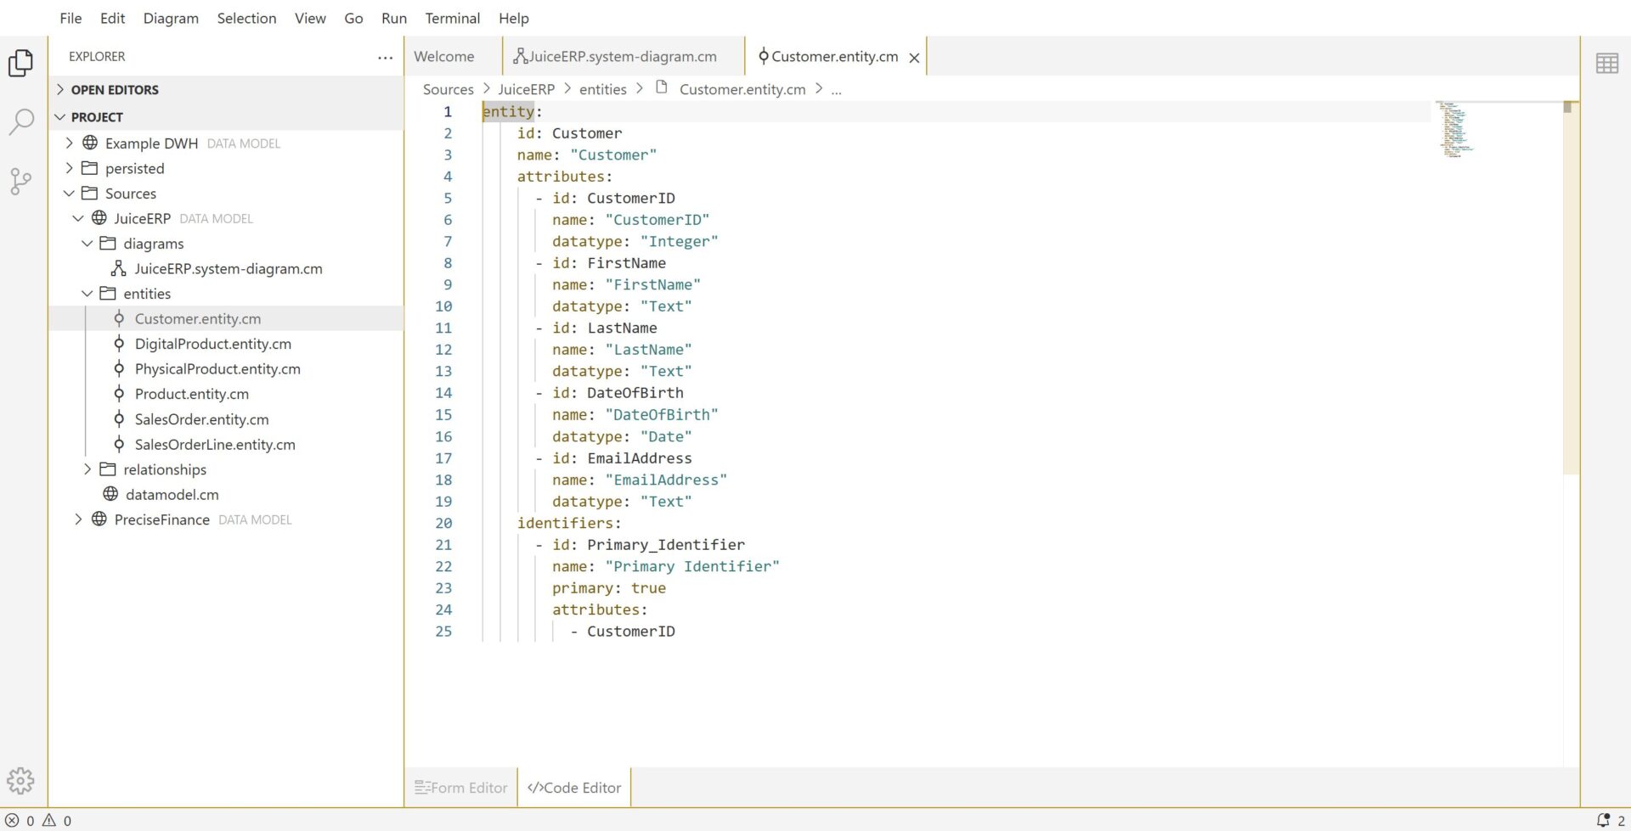Switch to Form Editor view
Screen dimensions: 1631x831
(x=461, y=788)
